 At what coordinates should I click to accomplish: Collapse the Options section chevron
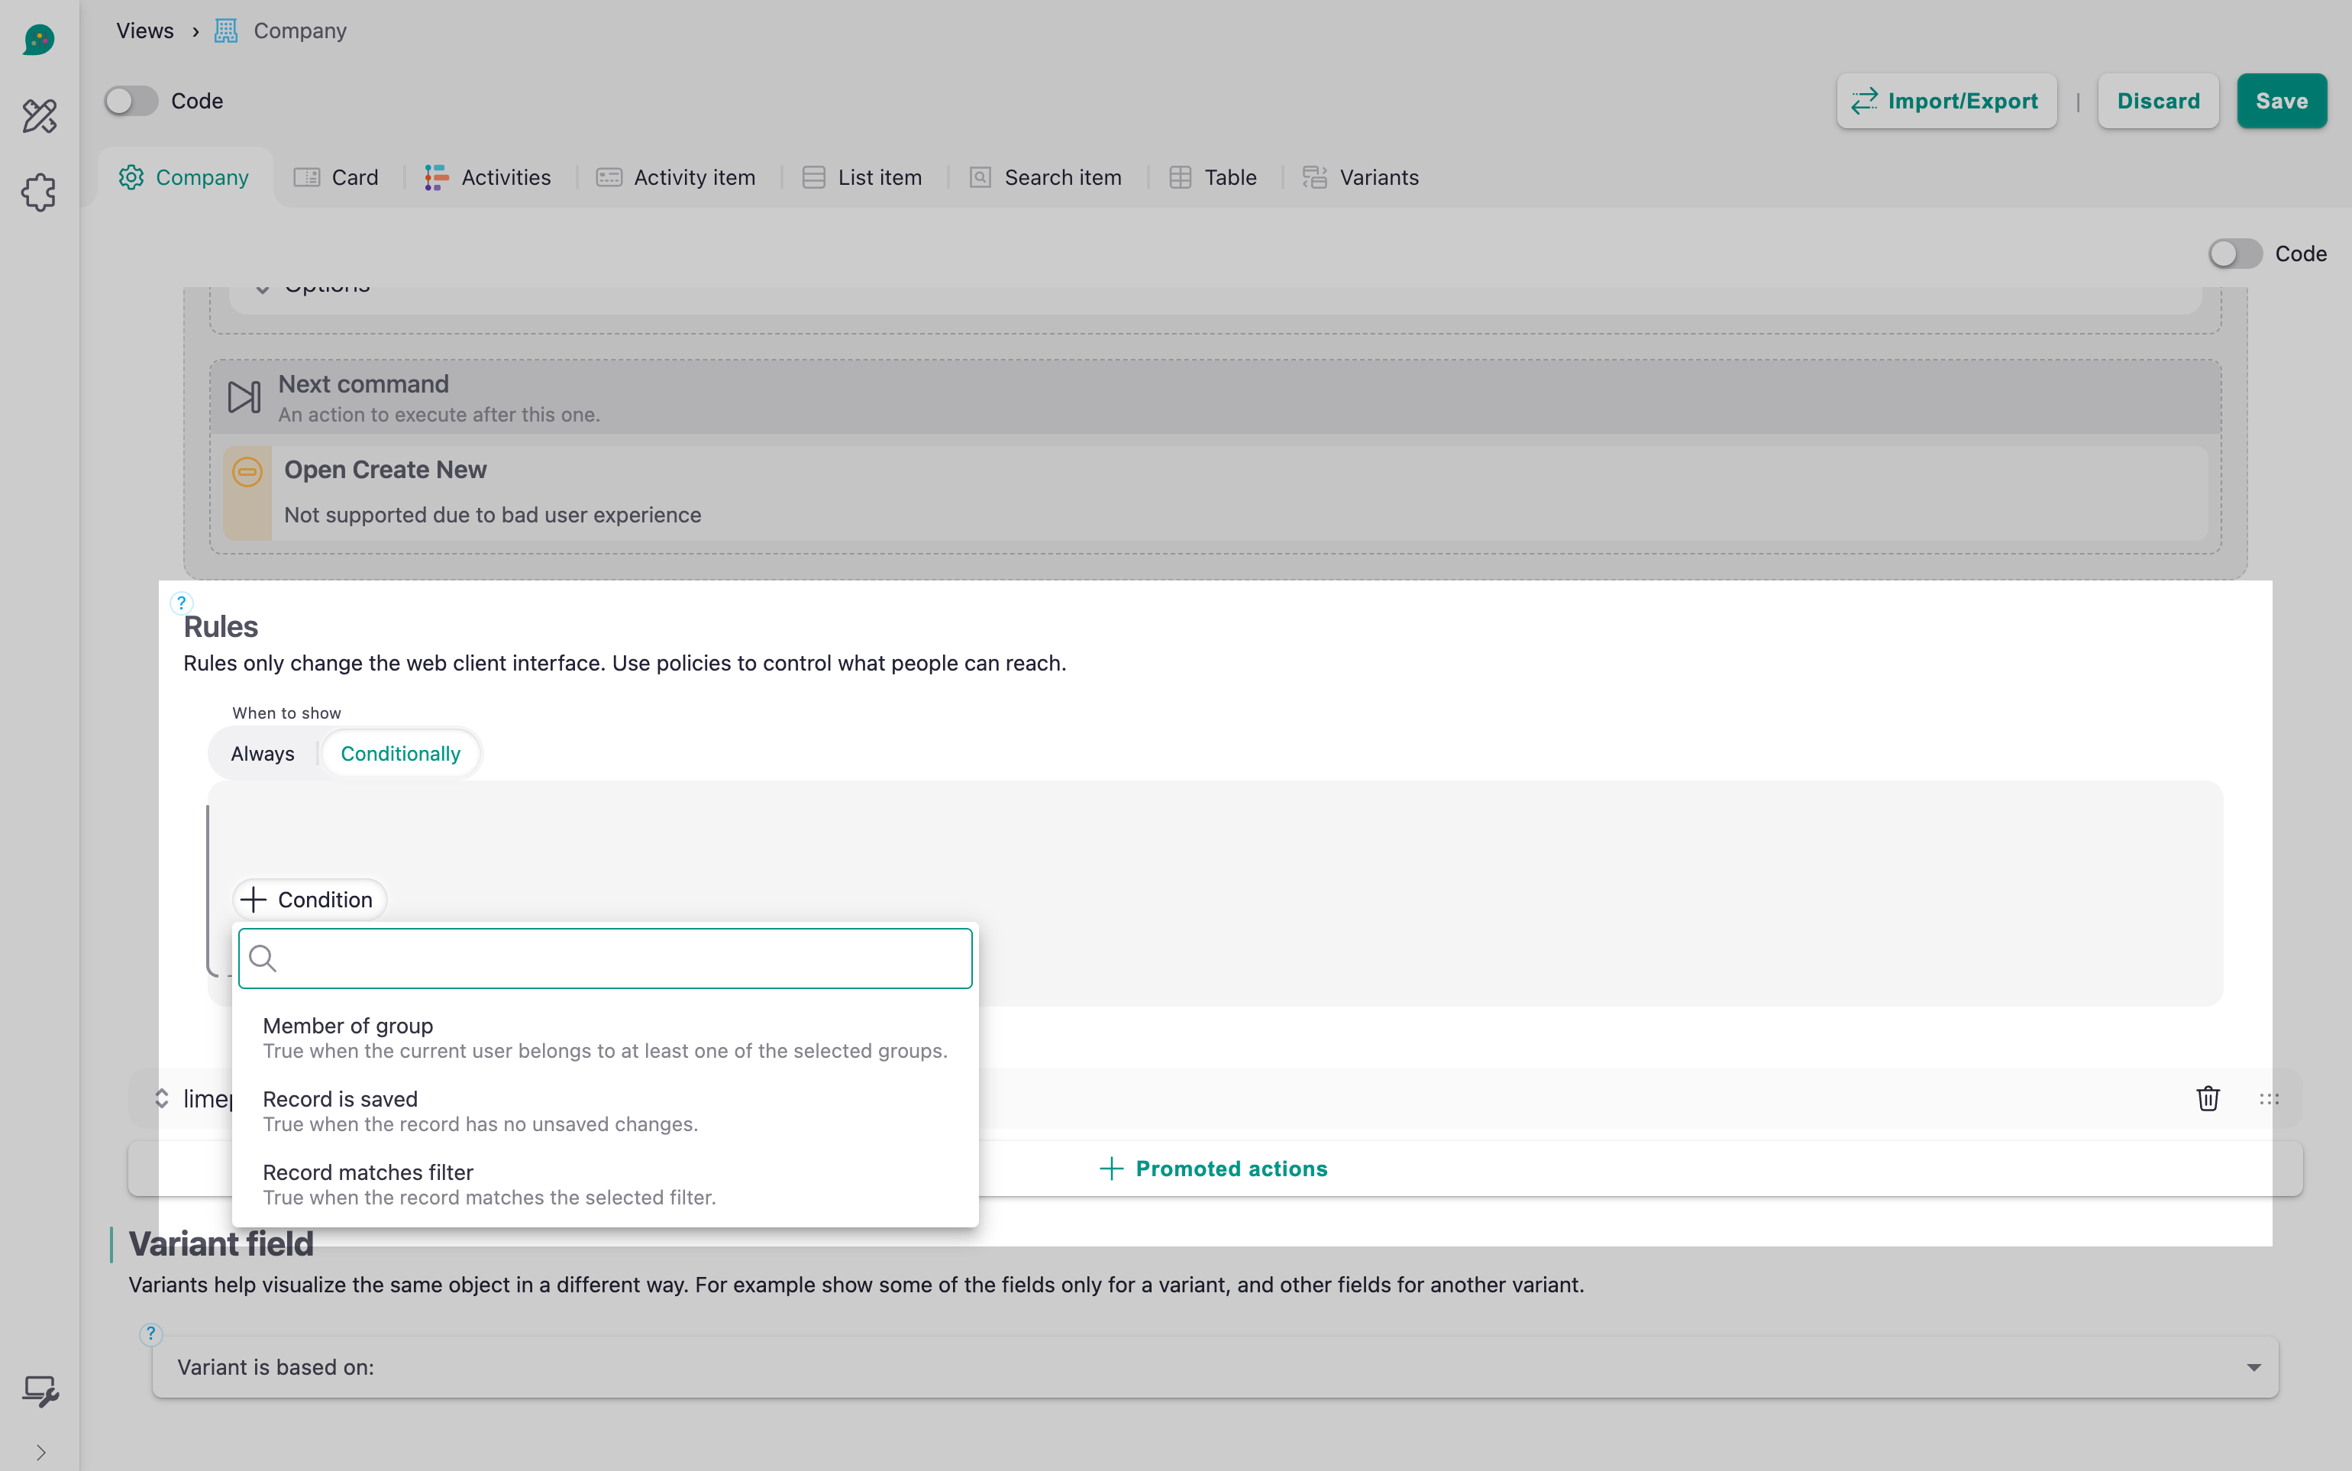(262, 289)
